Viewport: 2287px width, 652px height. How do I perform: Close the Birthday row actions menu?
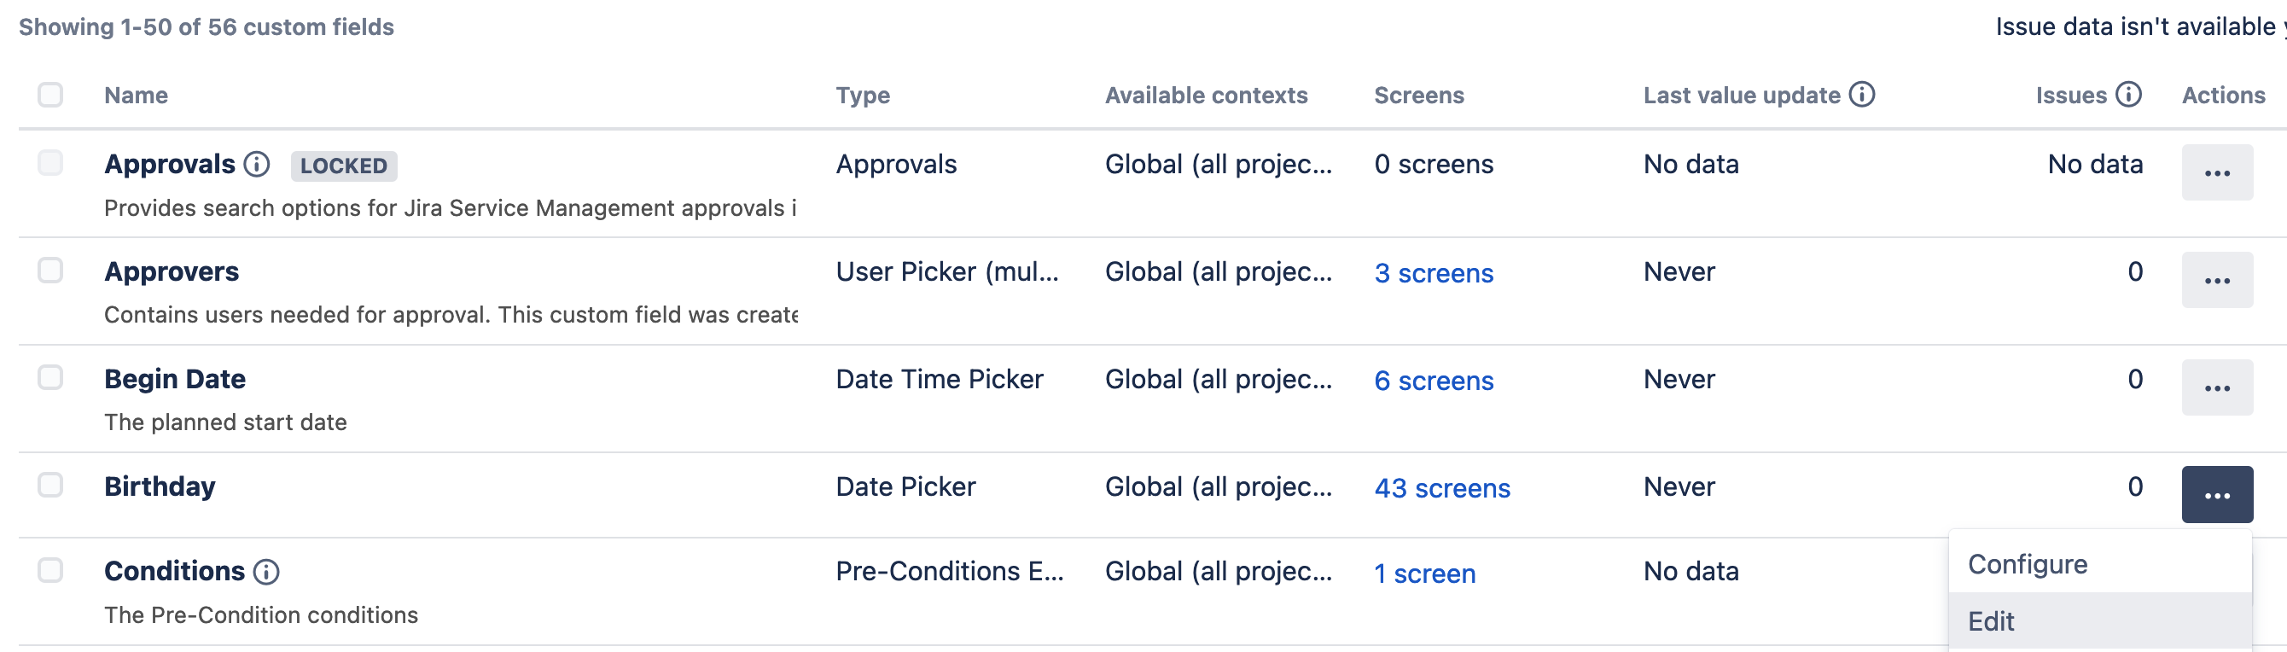click(x=2217, y=495)
